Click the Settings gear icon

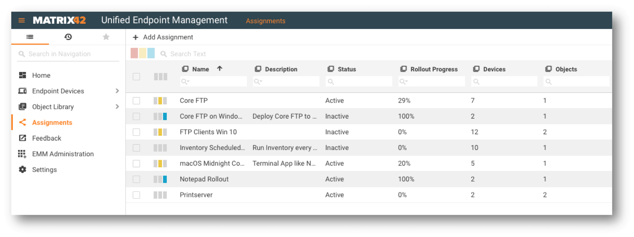[x=23, y=169]
